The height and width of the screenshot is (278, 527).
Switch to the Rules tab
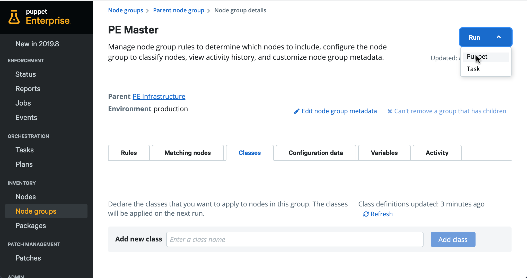coord(129,153)
